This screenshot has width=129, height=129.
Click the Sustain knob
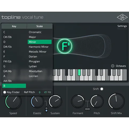[55, 101]
